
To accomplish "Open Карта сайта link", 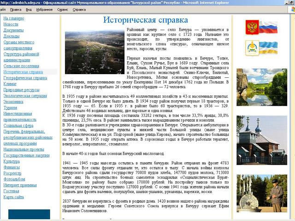I will pos(13,197).
